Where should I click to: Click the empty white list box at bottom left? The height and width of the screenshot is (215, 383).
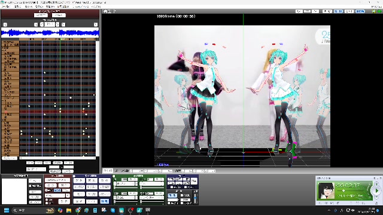(14, 191)
